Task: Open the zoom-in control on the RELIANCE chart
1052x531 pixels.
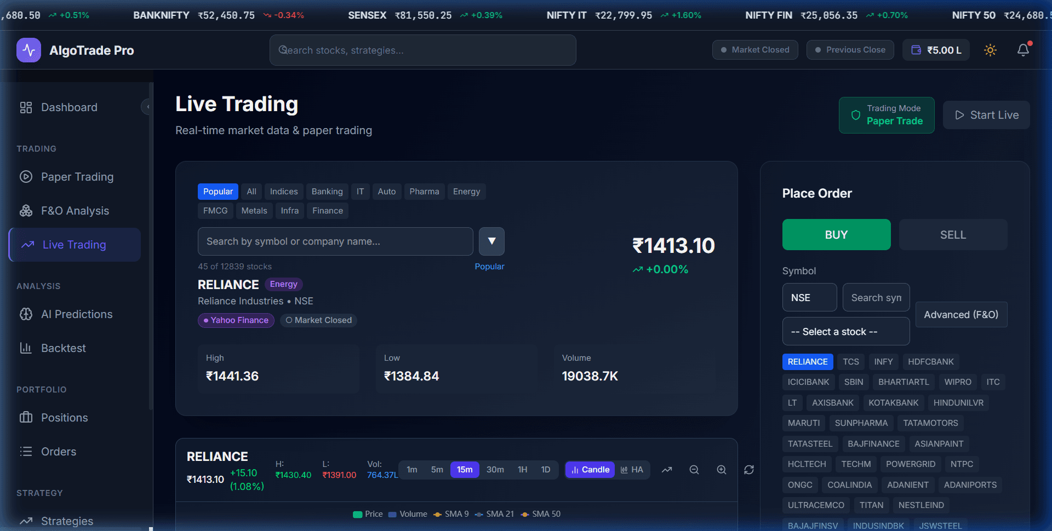Action: [x=722, y=470]
